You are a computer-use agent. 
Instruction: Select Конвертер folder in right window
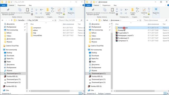[121, 30]
